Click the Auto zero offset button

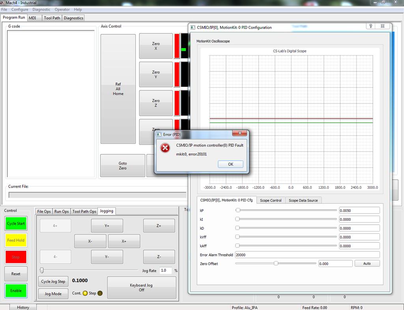click(x=367, y=263)
